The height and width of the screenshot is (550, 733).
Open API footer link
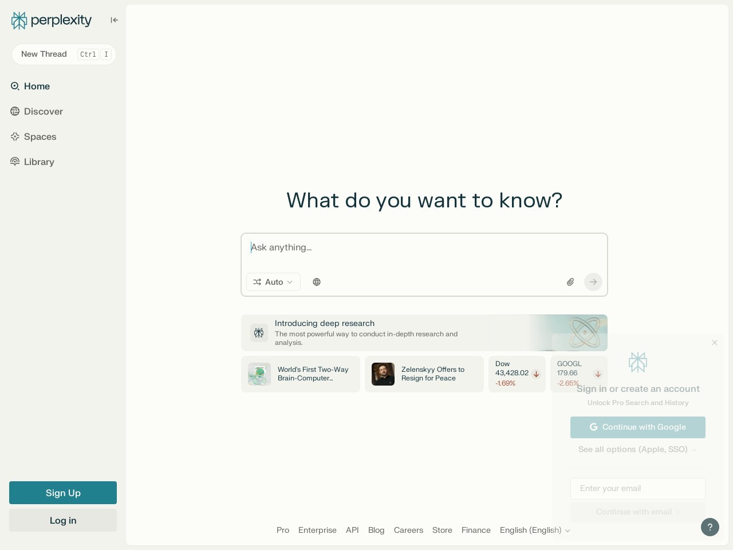pos(352,530)
